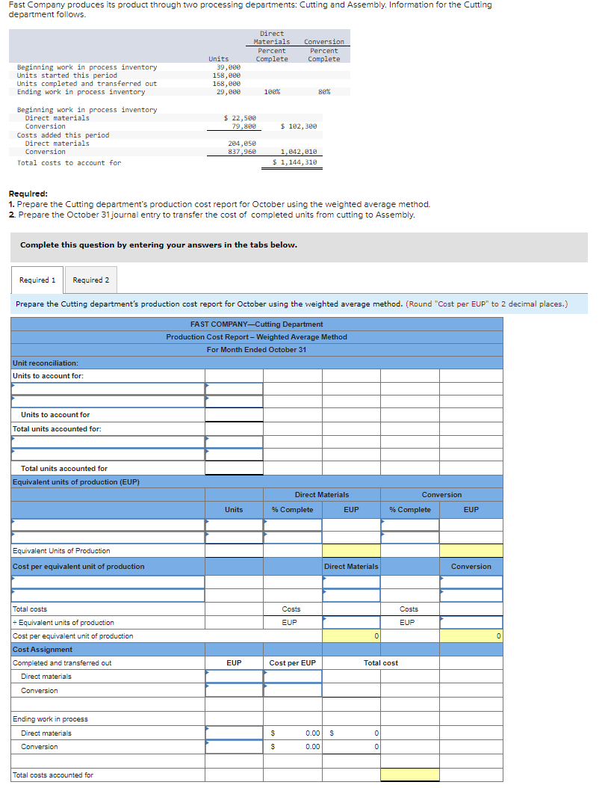The height and width of the screenshot is (788, 611).
Task: Click the yellow Cost per equivalent unit cell showing 0
Action: [352, 635]
